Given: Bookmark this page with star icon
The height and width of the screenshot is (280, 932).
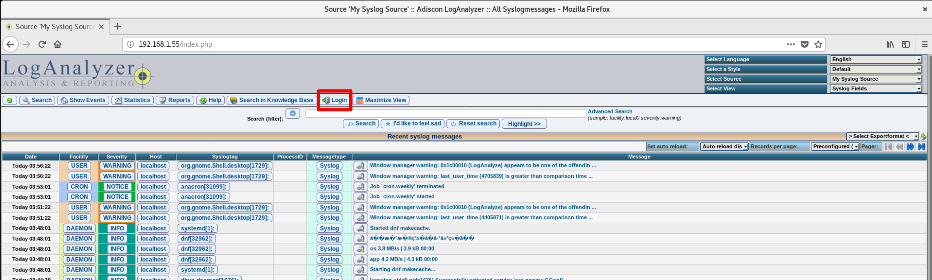Looking at the screenshot, I should [818, 44].
